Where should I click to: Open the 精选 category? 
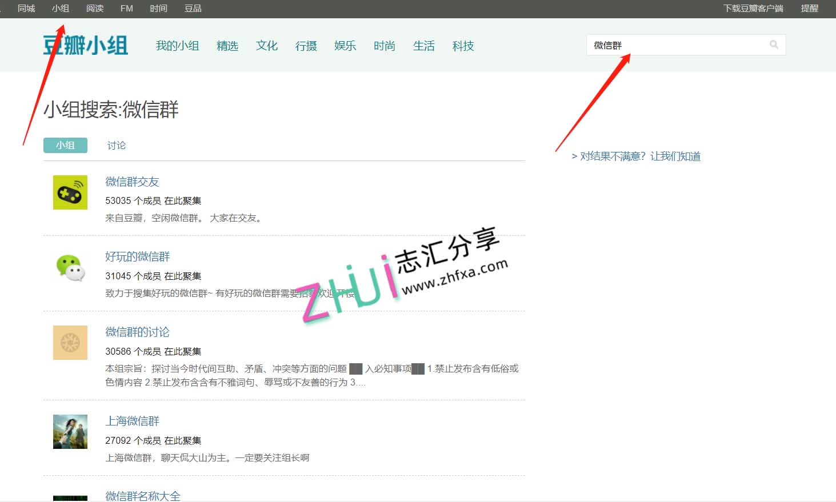[x=227, y=46]
